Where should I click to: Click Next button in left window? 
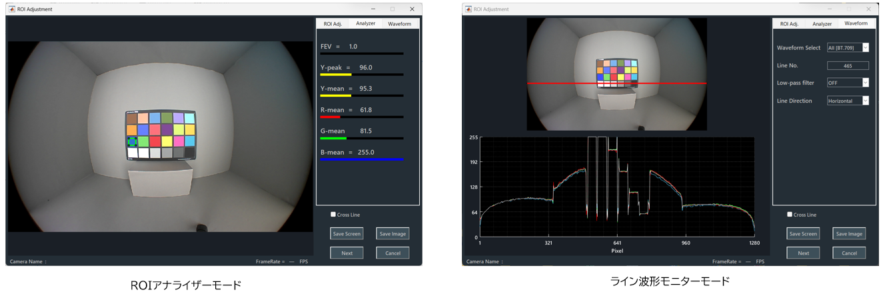tap(347, 253)
